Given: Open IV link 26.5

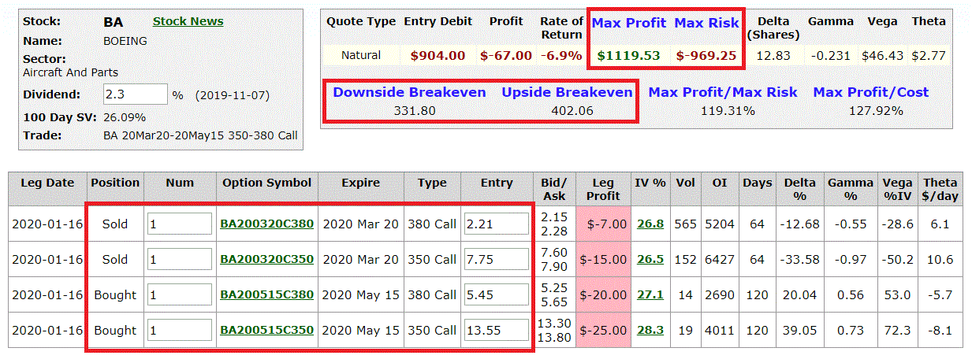Looking at the screenshot, I should (x=650, y=259).
